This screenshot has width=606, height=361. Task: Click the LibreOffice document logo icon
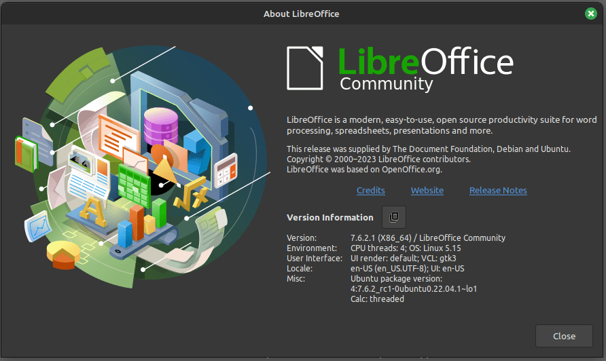click(304, 68)
